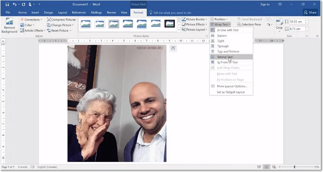Viewport: 323px width, 172px height.
Task: Select the Print Layout view button
Action: (x=266, y=167)
